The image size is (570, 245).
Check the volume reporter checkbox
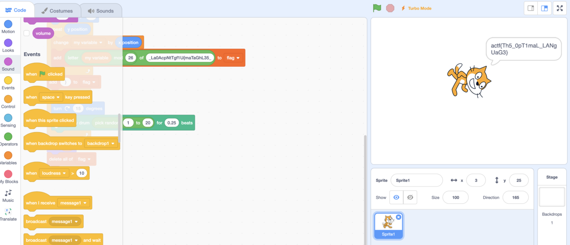coord(27,33)
